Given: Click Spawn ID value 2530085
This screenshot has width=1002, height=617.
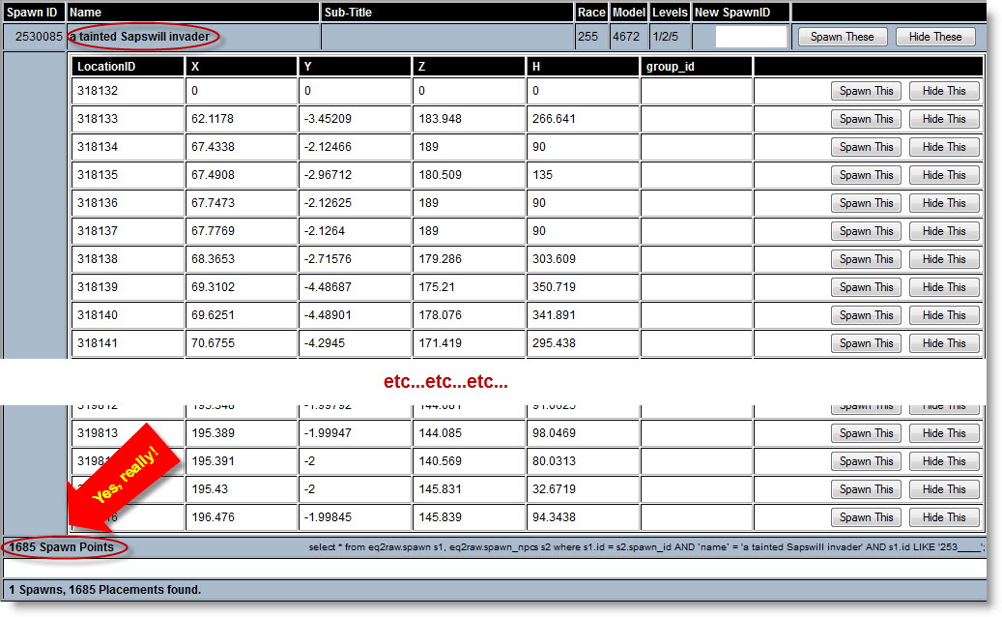Looking at the screenshot, I should point(39,37).
